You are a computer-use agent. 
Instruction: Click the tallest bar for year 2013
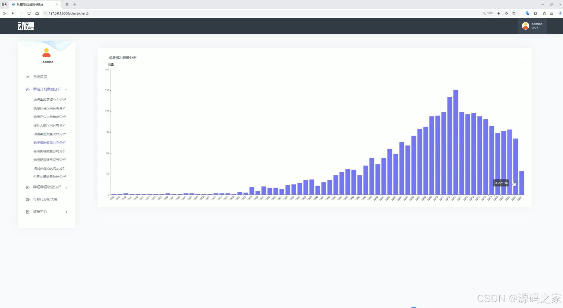pos(456,143)
